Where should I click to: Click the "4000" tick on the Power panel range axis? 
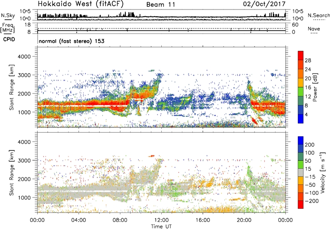[24, 57]
